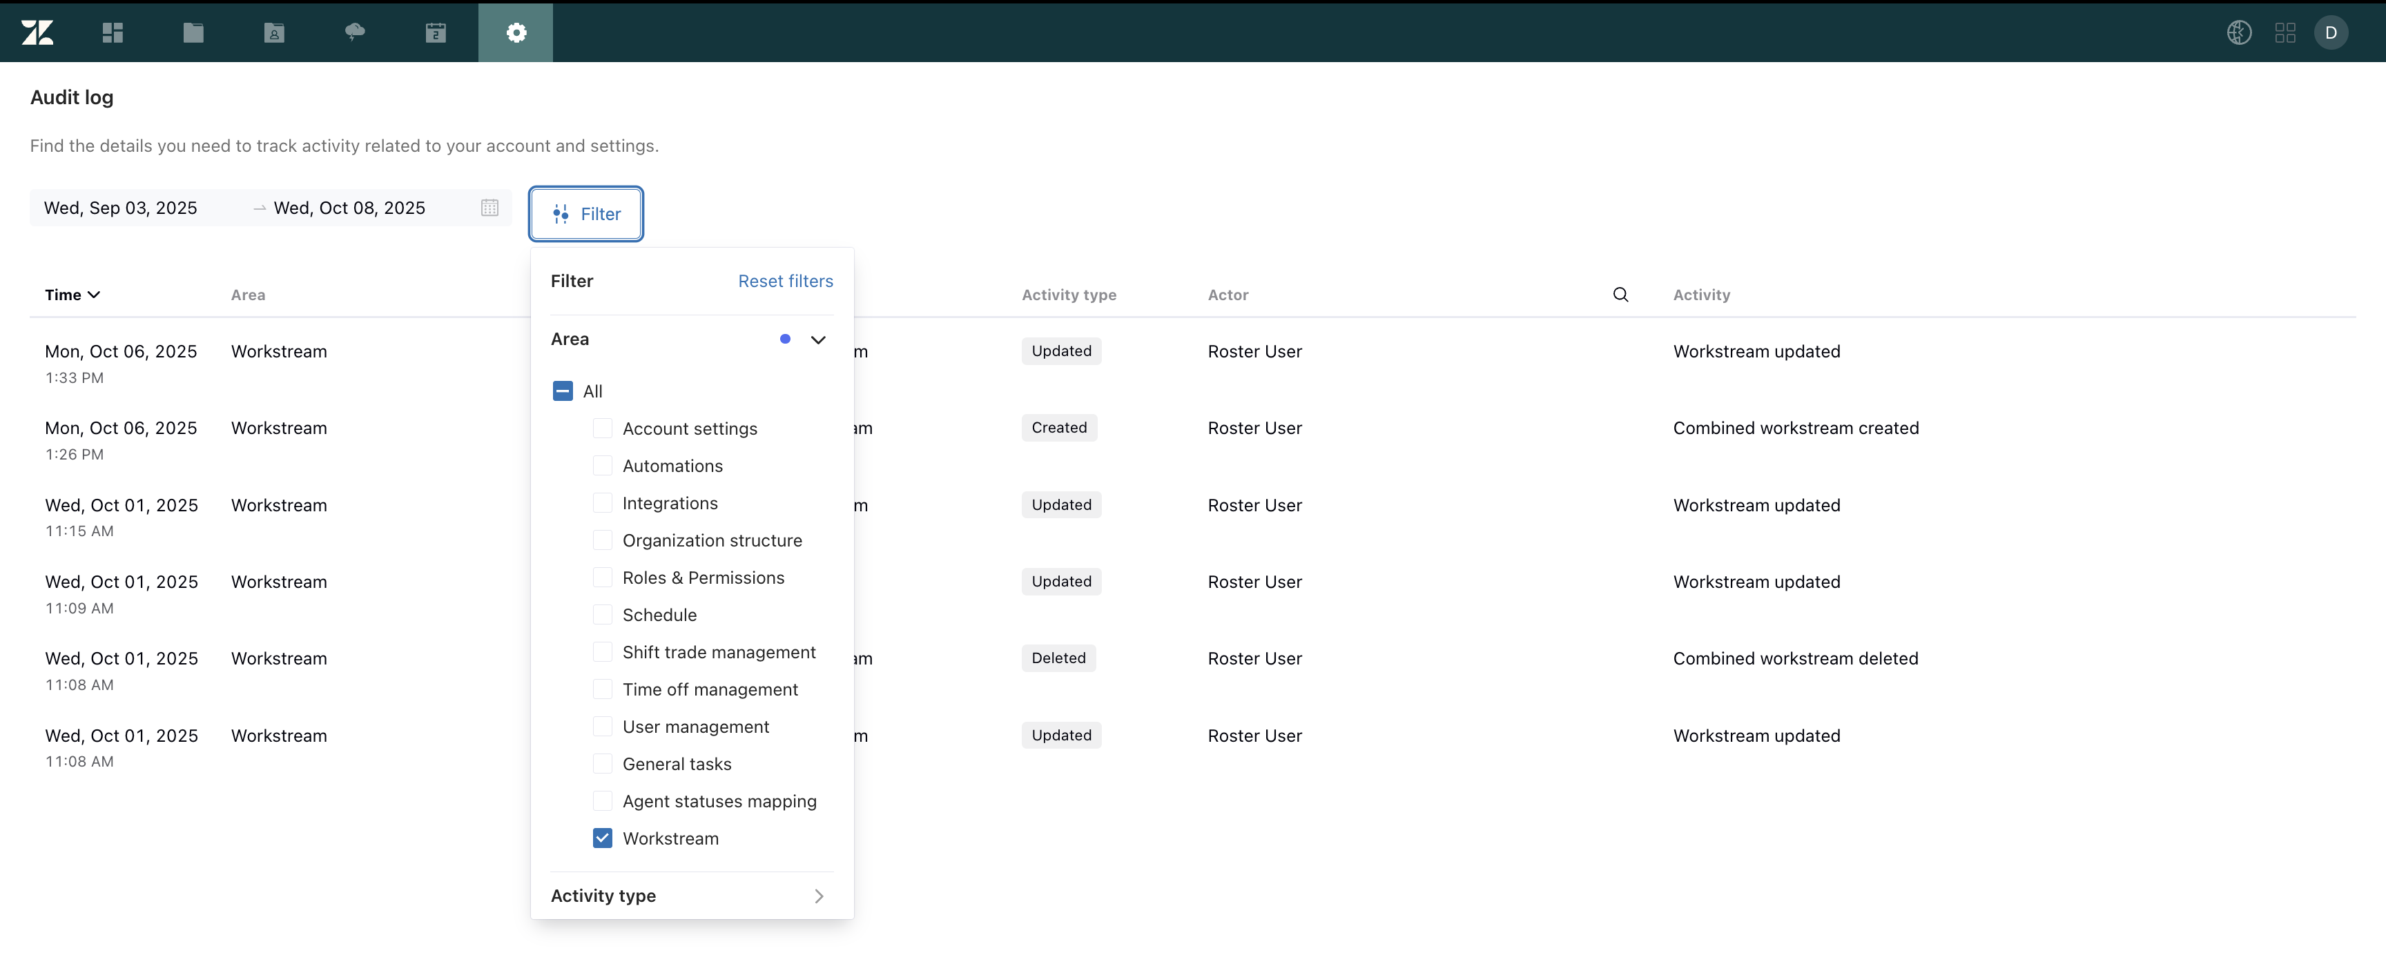Uncheck the Workstream checkbox

[x=602, y=838]
